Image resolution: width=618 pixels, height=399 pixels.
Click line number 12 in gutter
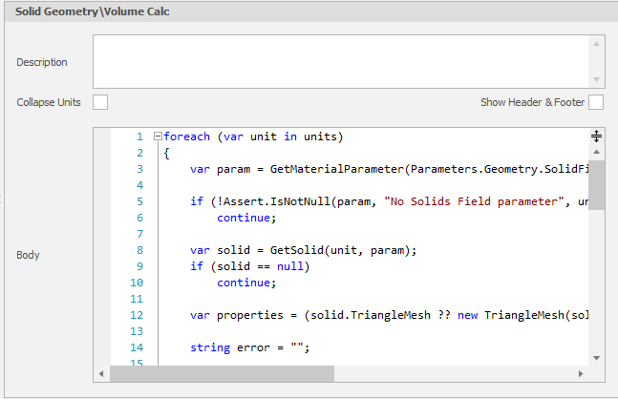pos(137,315)
